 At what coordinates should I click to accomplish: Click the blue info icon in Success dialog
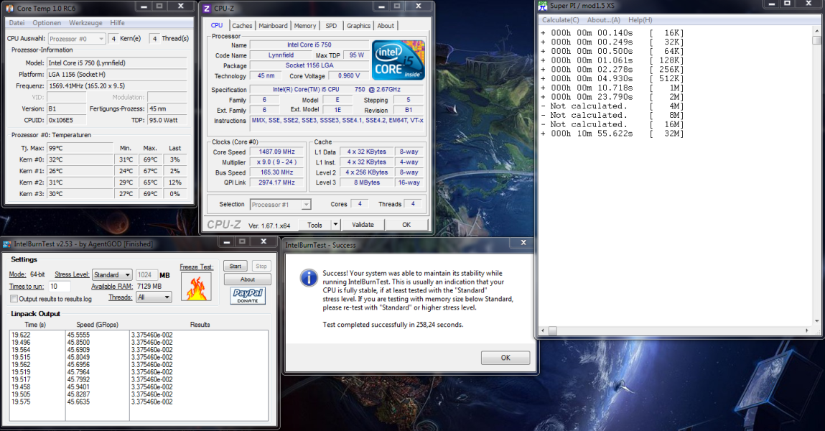[308, 278]
